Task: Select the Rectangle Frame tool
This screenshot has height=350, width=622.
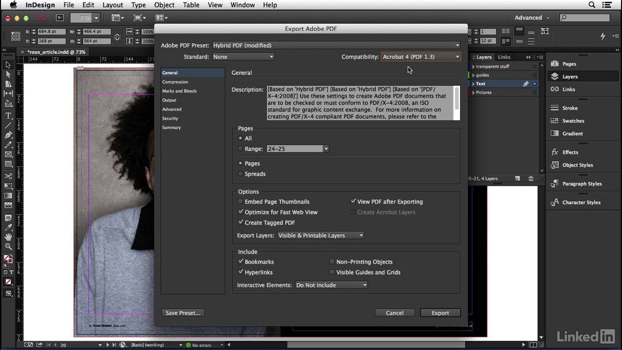Action: pos(8,155)
